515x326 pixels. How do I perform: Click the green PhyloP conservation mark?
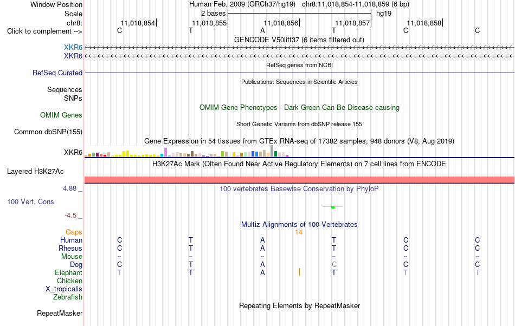click(333, 207)
